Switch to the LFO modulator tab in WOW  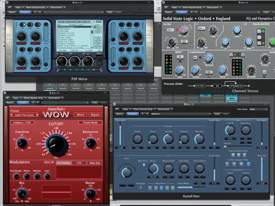pos(79,163)
